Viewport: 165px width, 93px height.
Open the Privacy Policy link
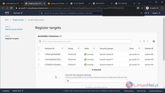point(129,91)
